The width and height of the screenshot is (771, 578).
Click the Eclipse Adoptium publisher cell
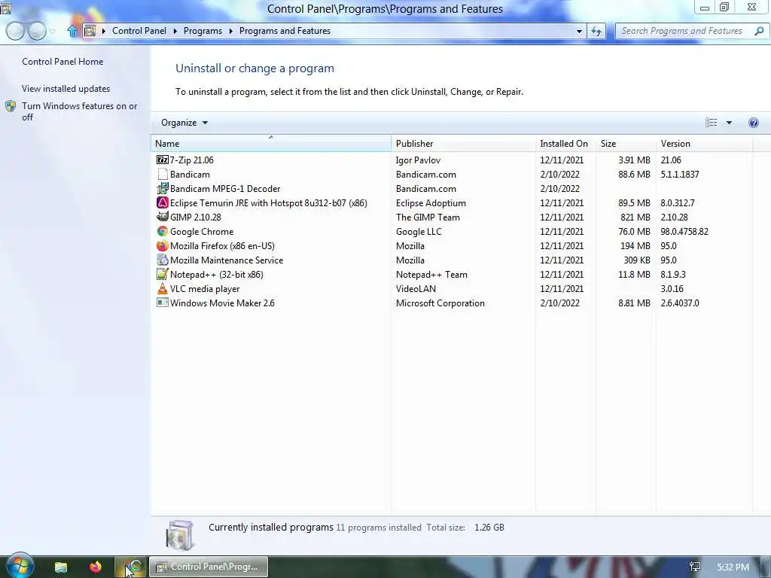[x=431, y=203]
